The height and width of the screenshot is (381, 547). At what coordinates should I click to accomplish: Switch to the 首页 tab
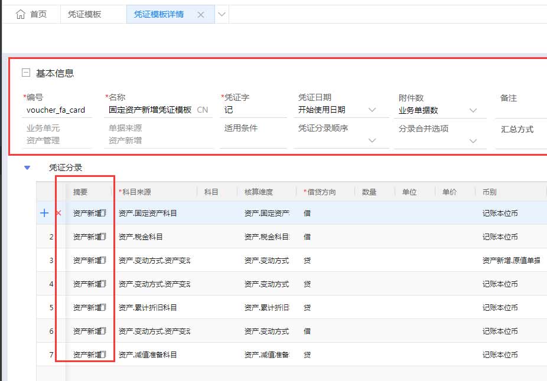coord(38,14)
